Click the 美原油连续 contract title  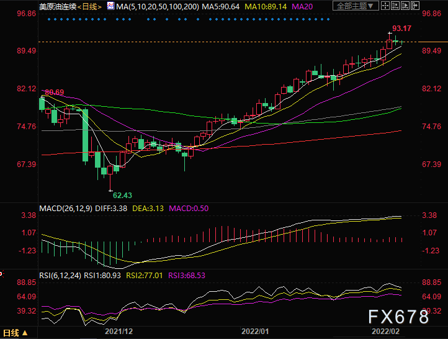[58, 6]
